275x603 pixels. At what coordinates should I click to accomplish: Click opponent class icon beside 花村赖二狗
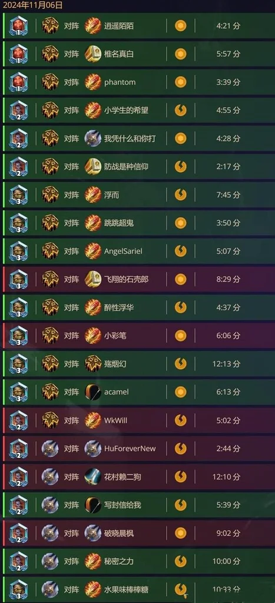coord(92,477)
